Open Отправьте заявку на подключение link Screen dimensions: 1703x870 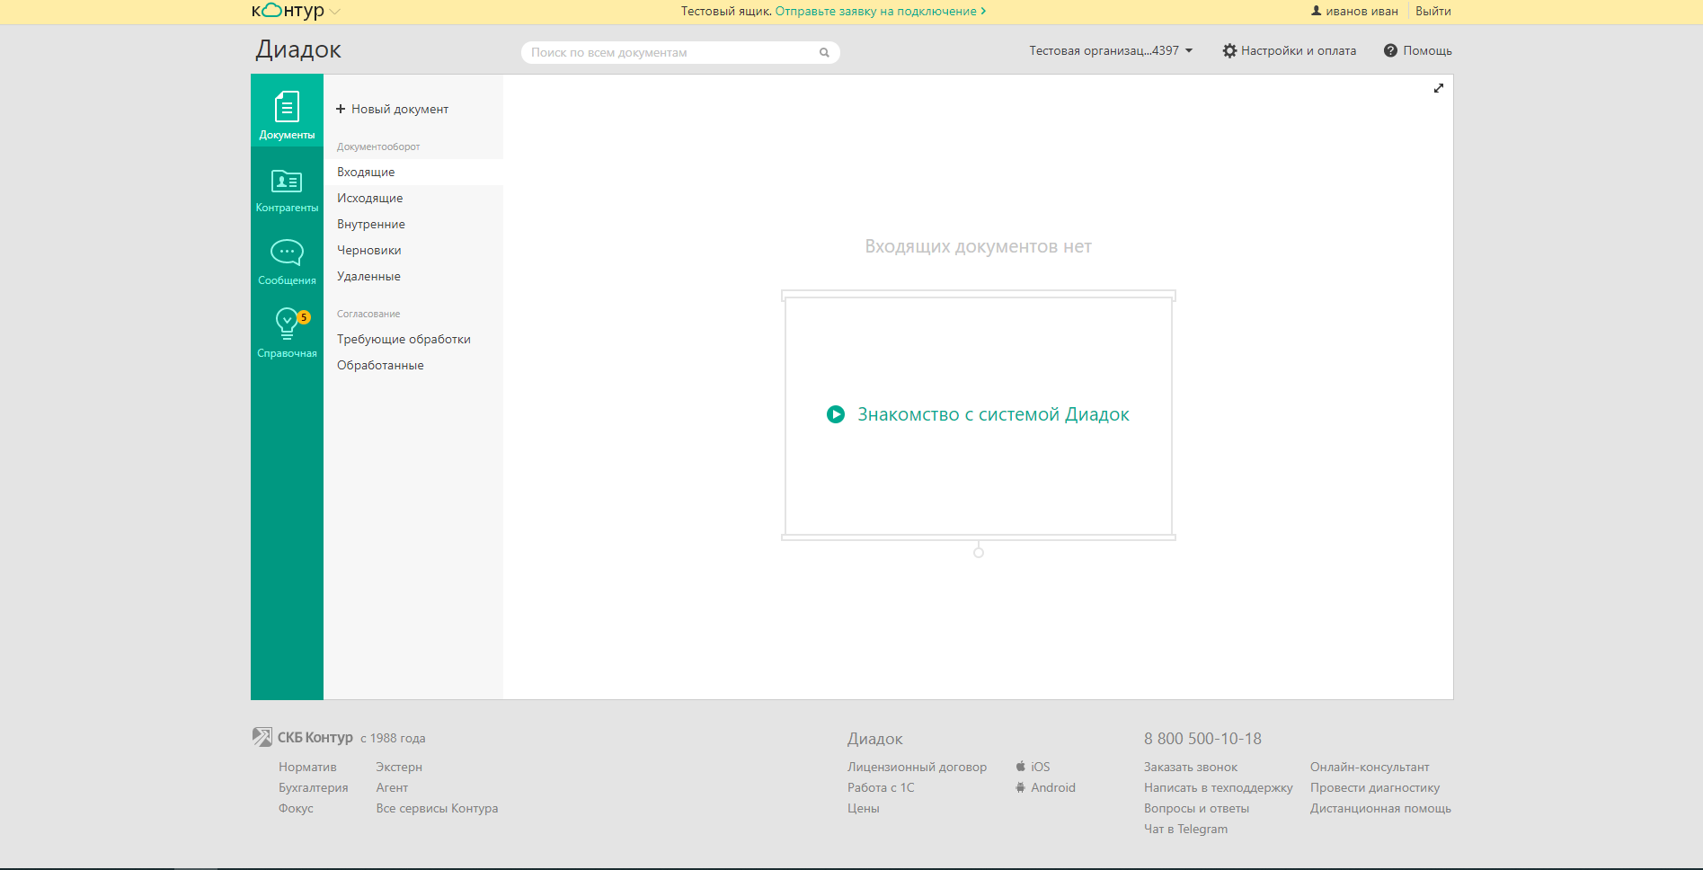(881, 11)
